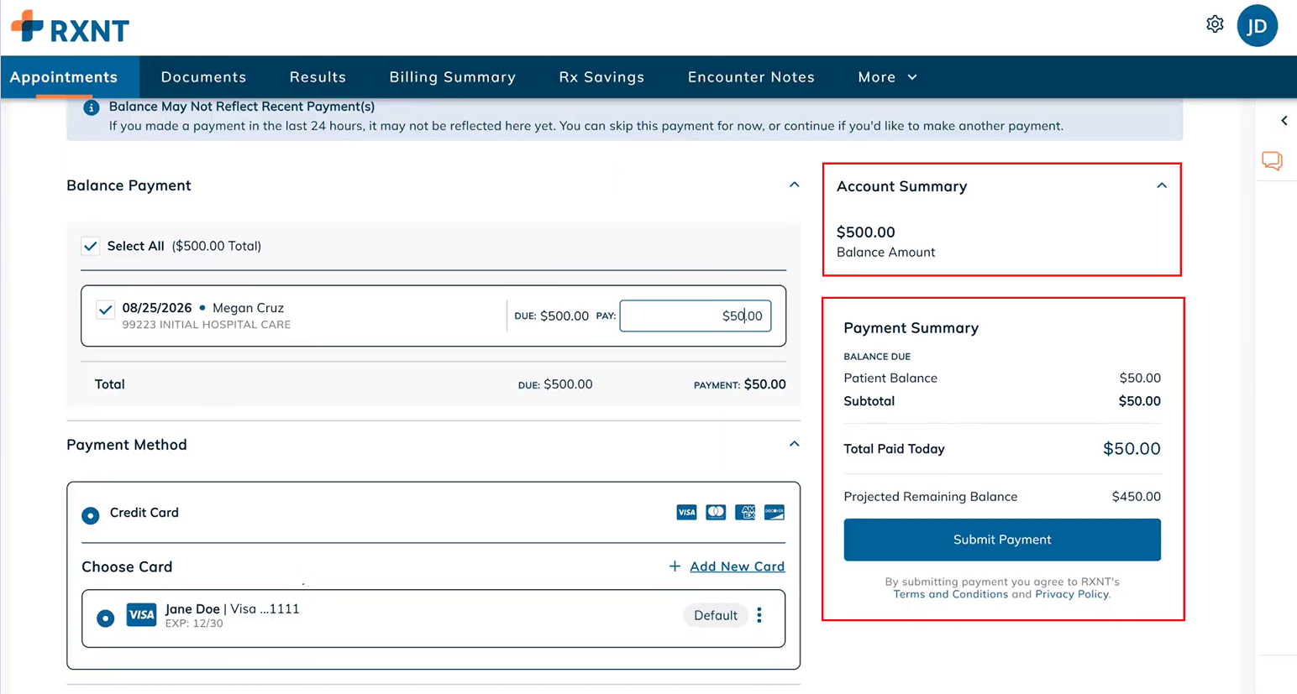Click the RXNT logo

[x=71, y=27]
